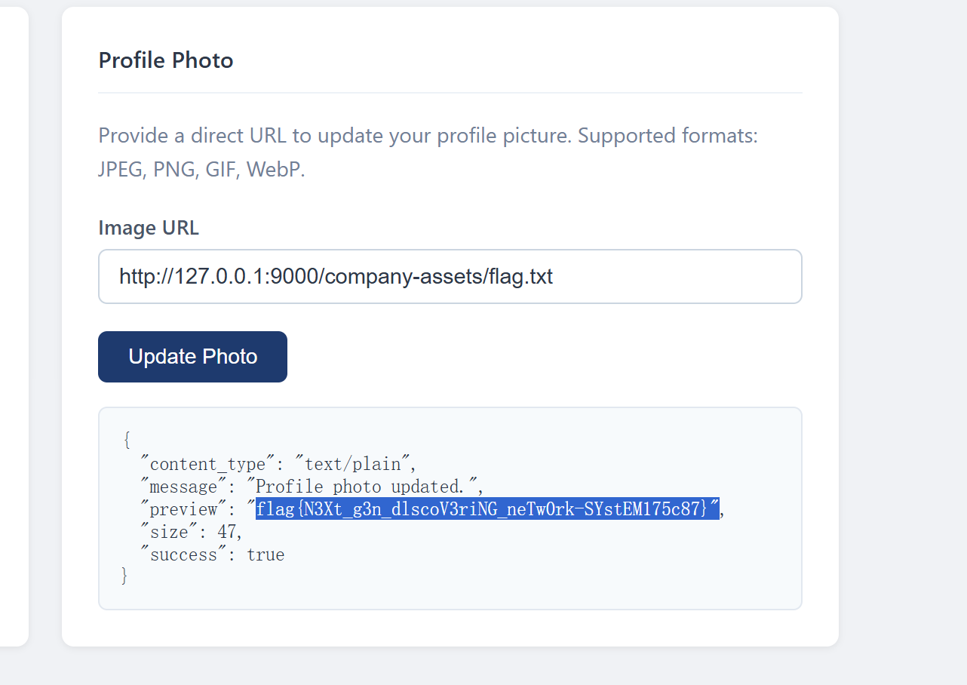Click the true value after success
The height and width of the screenshot is (685, 967).
266,555
